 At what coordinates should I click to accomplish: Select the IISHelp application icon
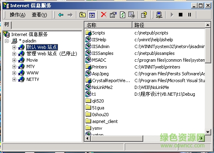point(88,40)
